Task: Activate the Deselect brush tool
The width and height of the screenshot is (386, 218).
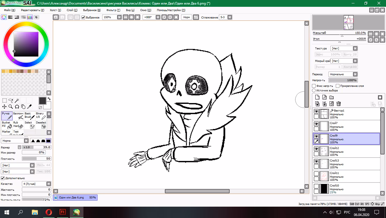Action: point(41,125)
